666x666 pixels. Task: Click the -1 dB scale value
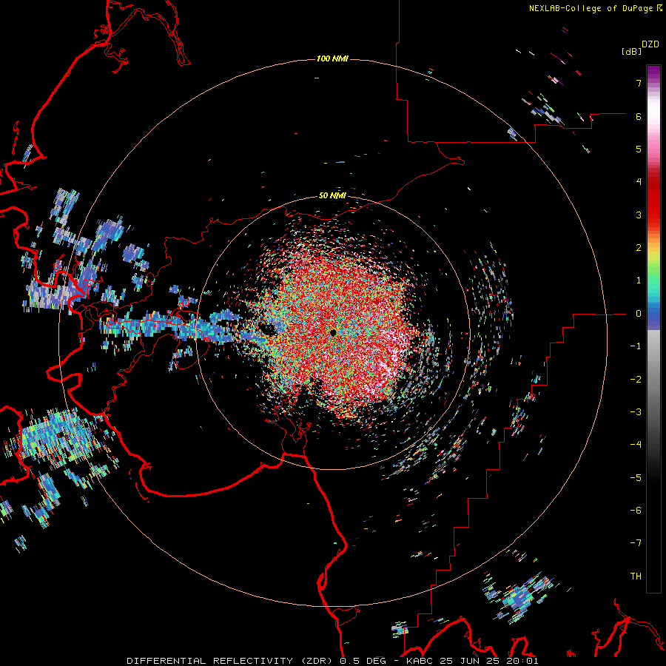click(x=636, y=346)
